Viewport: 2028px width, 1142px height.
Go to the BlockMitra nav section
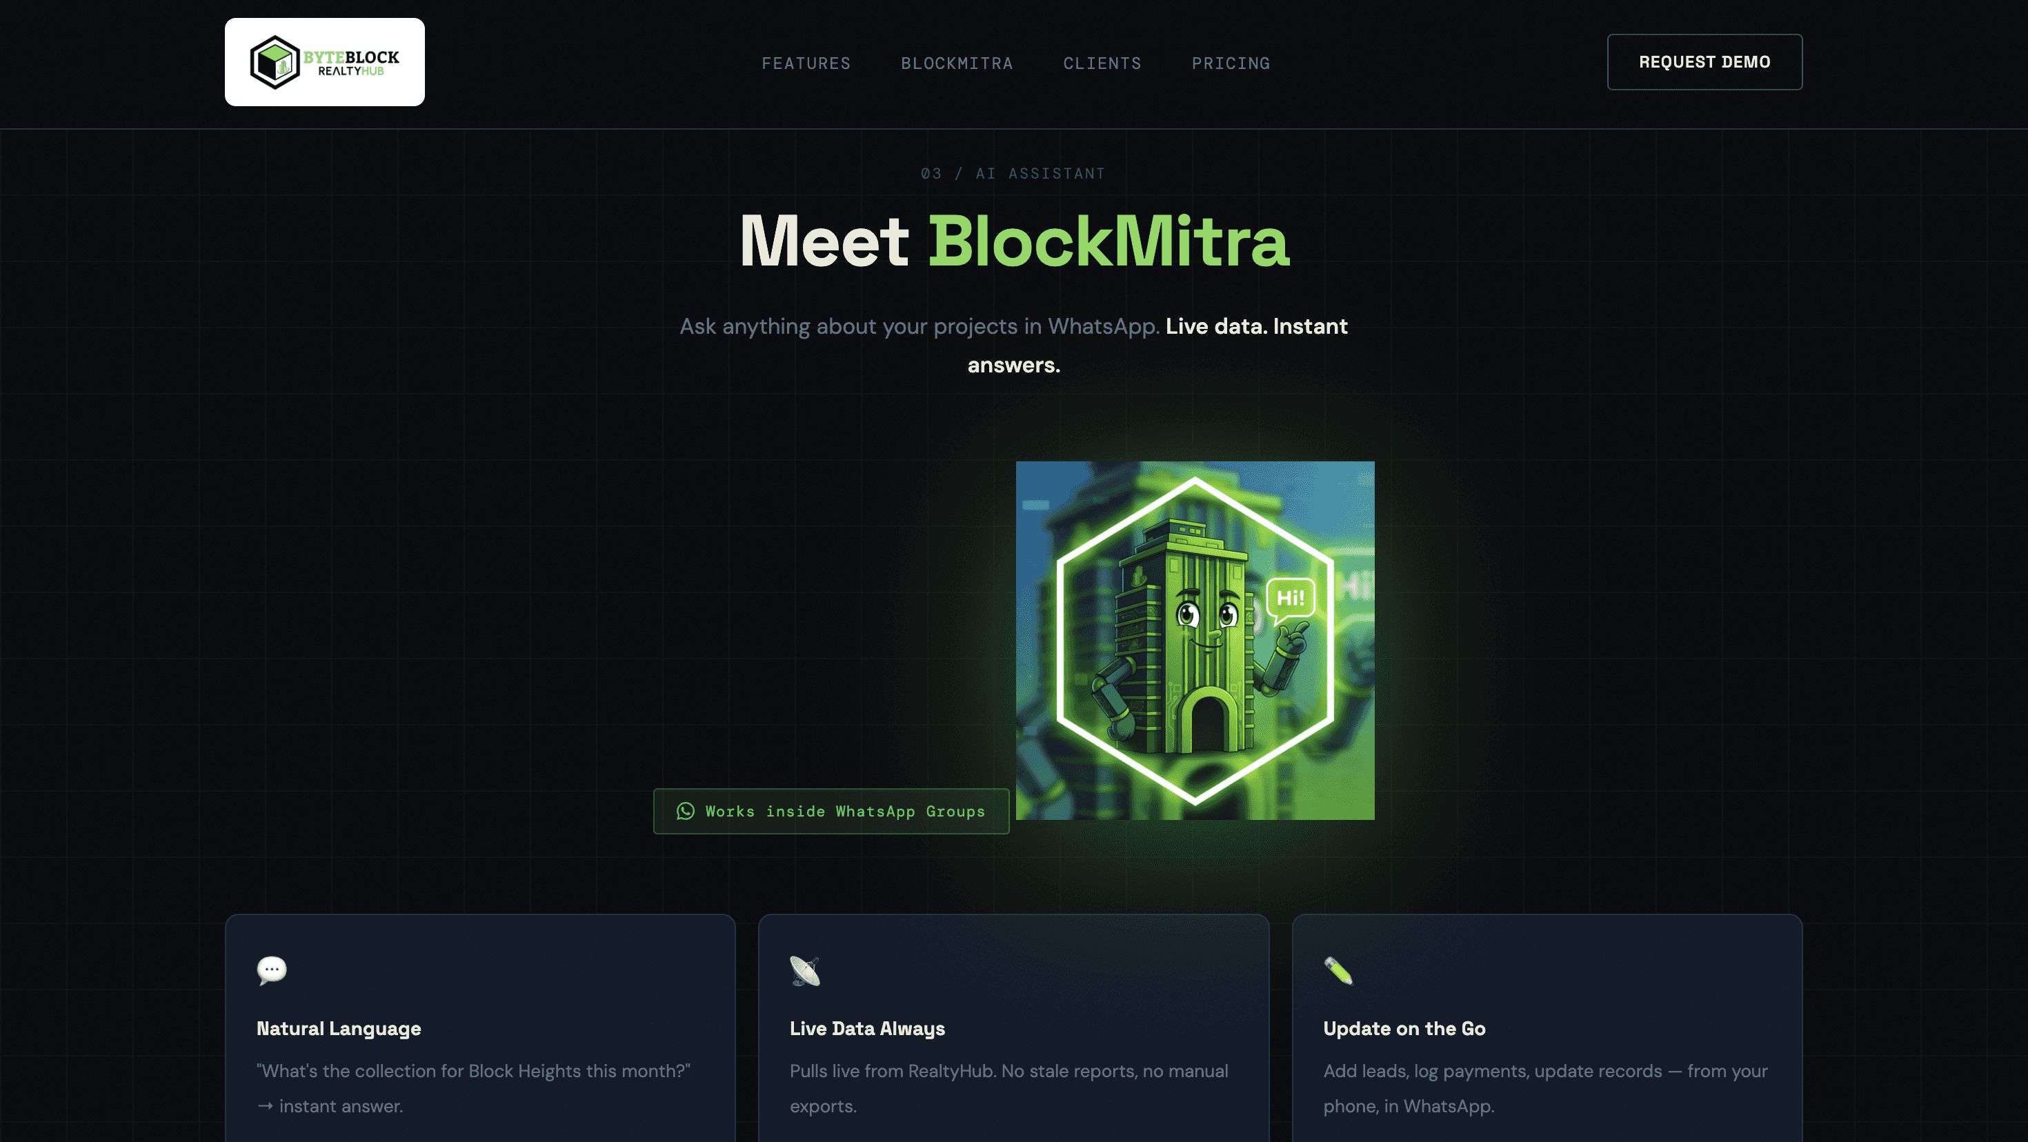[957, 63]
